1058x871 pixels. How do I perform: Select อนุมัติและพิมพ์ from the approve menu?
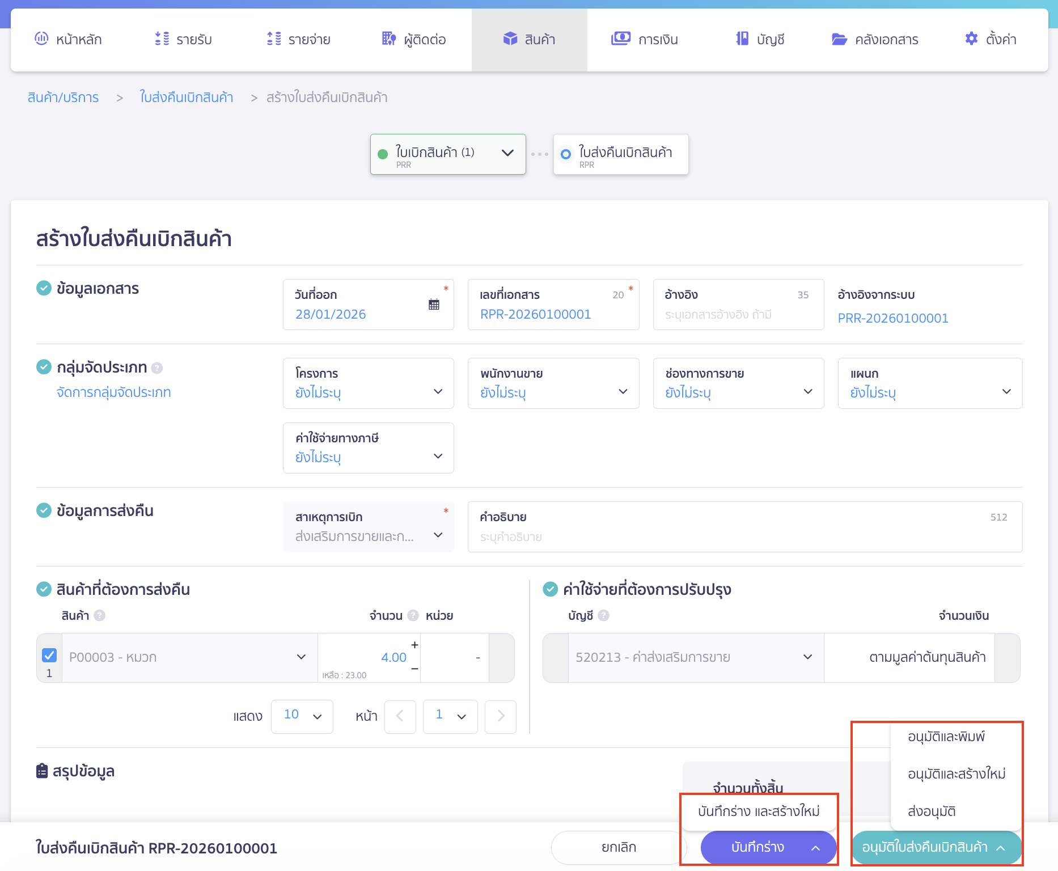click(x=946, y=737)
